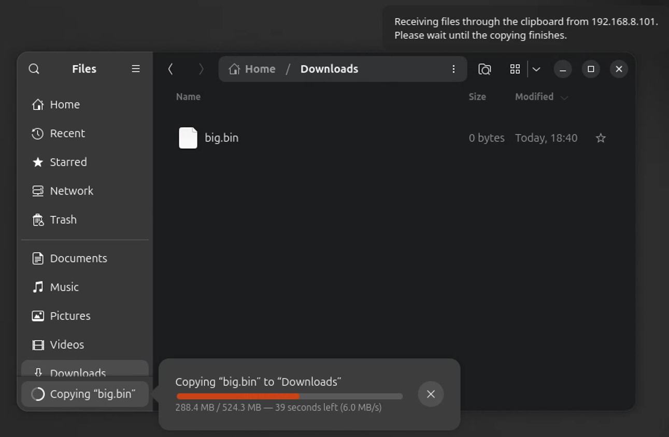Open Recent files in the sidebar
Image resolution: width=669 pixels, height=437 pixels.
coord(85,134)
